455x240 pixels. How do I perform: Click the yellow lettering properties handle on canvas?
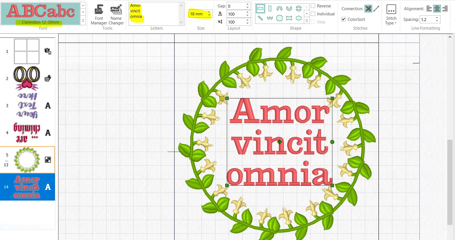(x=222, y=98)
